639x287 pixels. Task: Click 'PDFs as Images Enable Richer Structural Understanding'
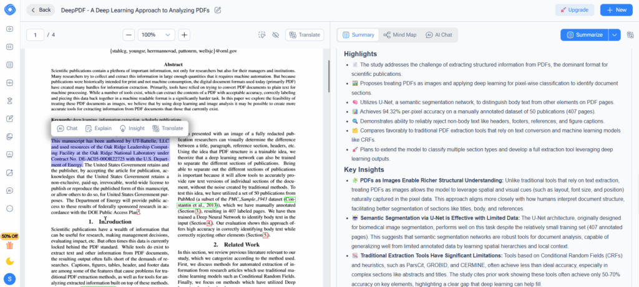pos(432,180)
